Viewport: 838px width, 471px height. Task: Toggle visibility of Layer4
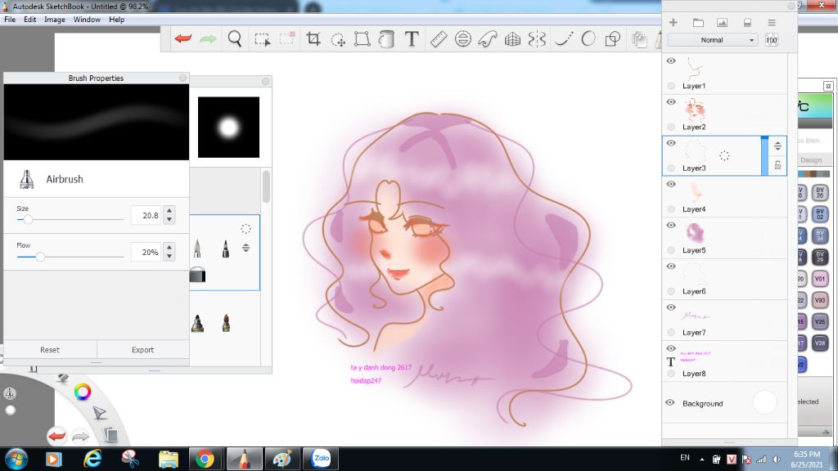[671, 184]
